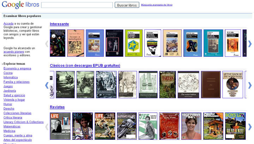Open El lenguaje matemático en el aula cover

pyautogui.click(x=134, y=43)
